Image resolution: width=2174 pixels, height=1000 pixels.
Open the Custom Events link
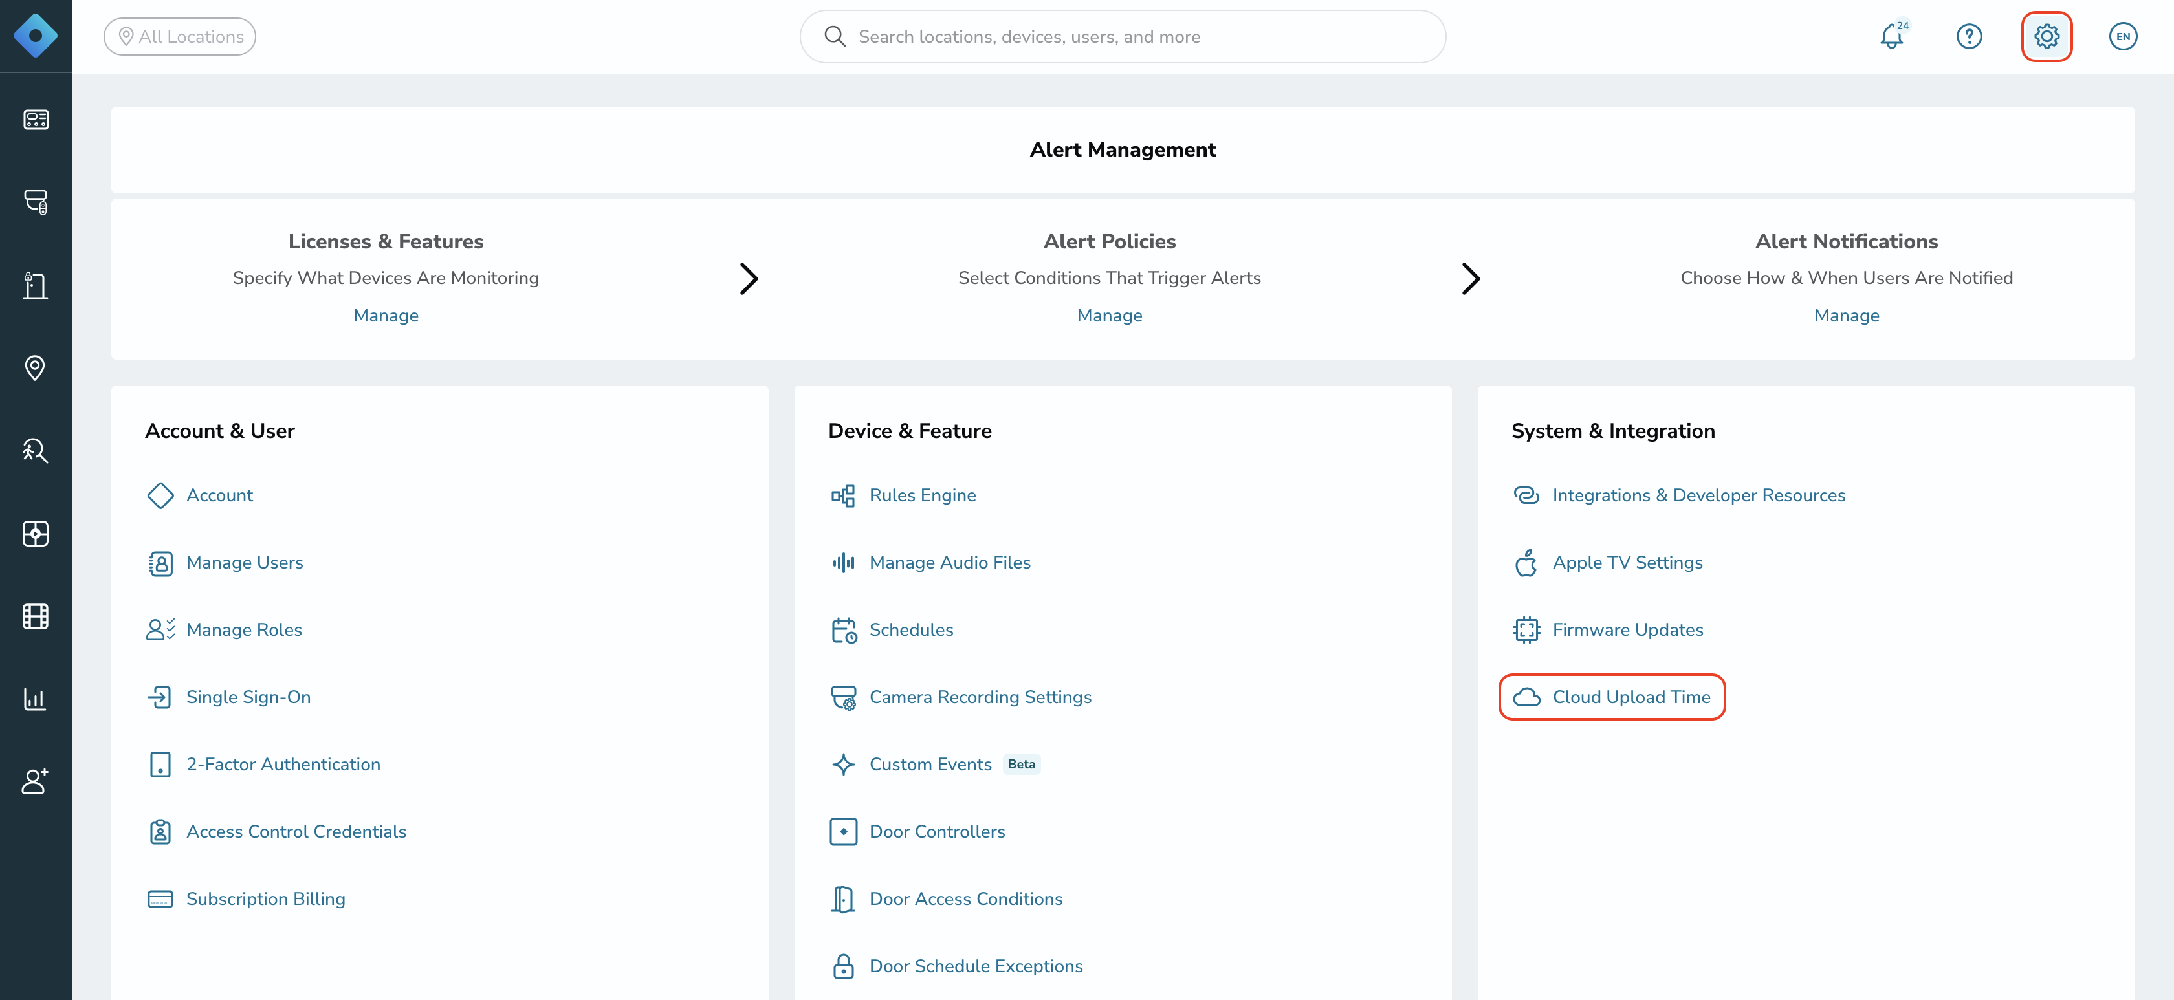coord(930,765)
